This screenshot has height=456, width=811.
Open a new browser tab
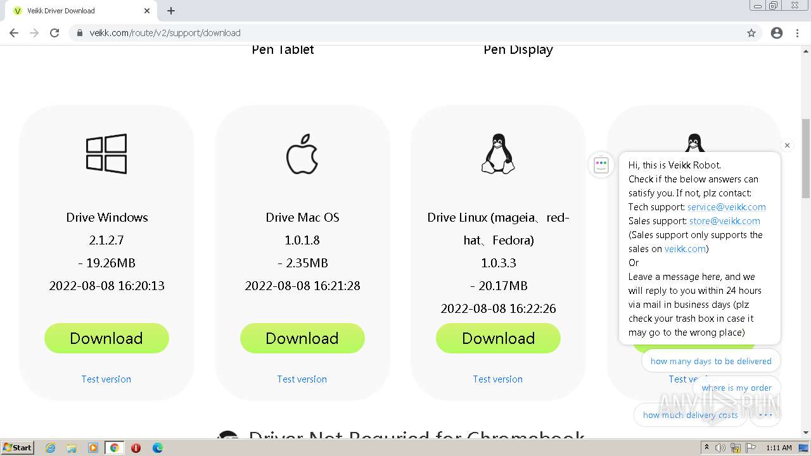[x=171, y=11]
